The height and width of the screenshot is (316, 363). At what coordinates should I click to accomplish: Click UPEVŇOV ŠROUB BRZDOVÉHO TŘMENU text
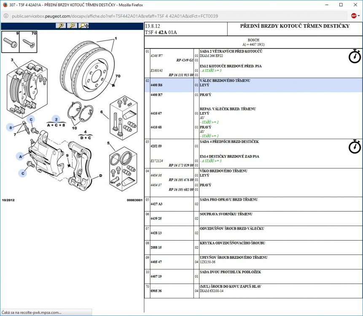click(x=234, y=257)
